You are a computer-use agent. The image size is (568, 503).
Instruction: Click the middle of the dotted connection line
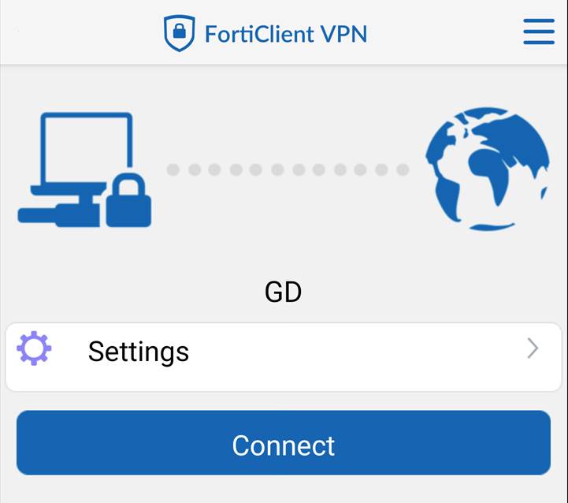coord(288,170)
